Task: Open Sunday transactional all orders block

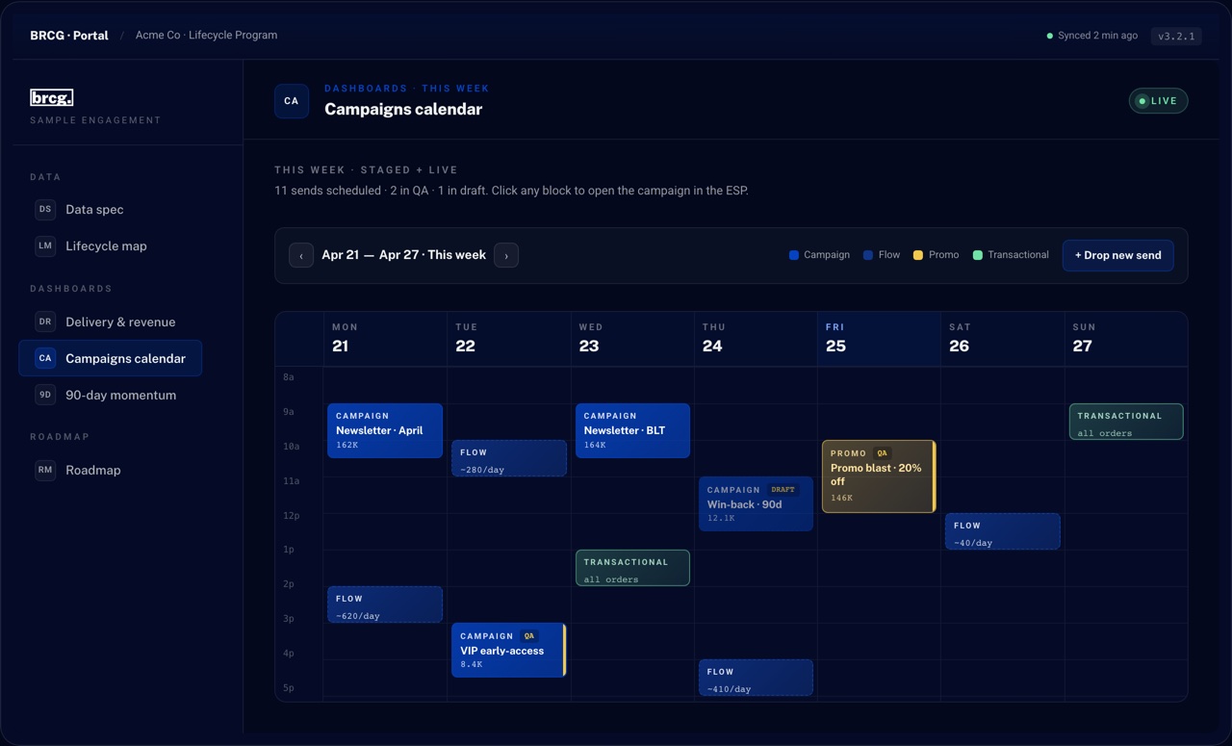Action: (1126, 422)
